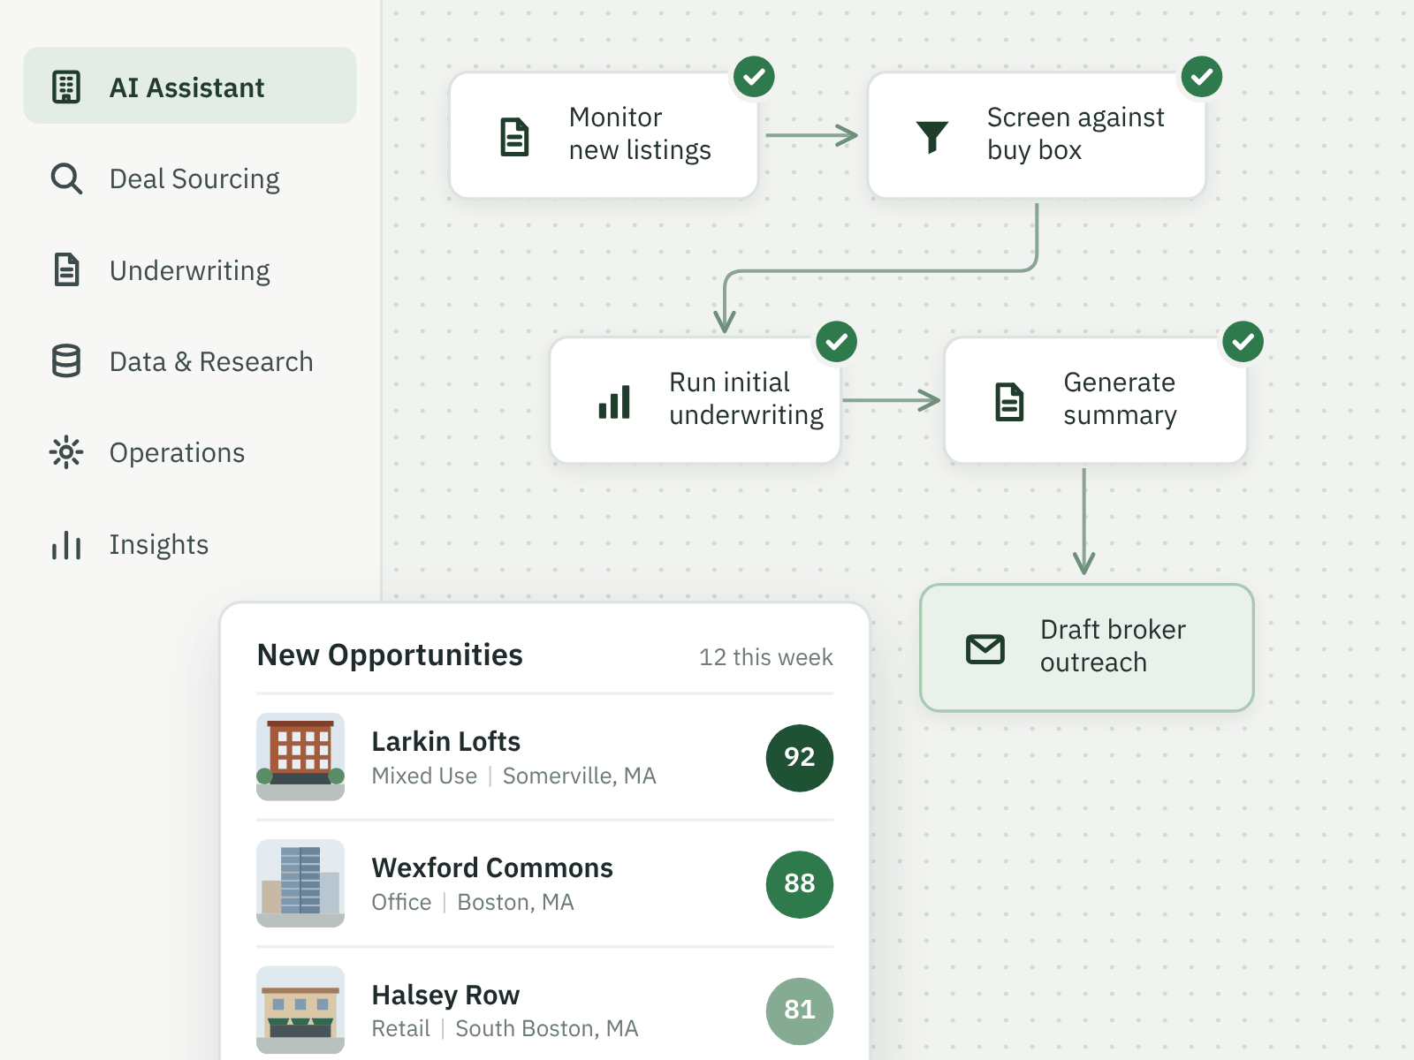The width and height of the screenshot is (1414, 1060).
Task: Click the checkmark badge on Monitor new listings
Action: click(x=754, y=77)
